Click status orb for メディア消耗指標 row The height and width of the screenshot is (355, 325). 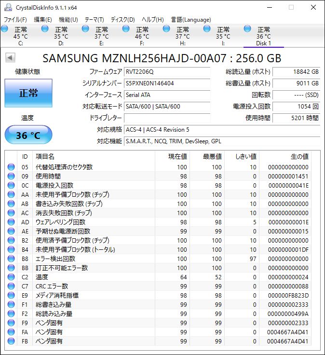(11, 295)
